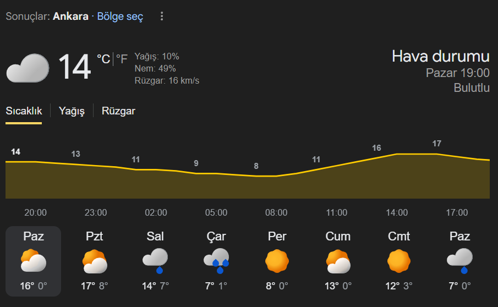
Task: Click the 14:00 point on temperature graph
Action: tap(397, 155)
